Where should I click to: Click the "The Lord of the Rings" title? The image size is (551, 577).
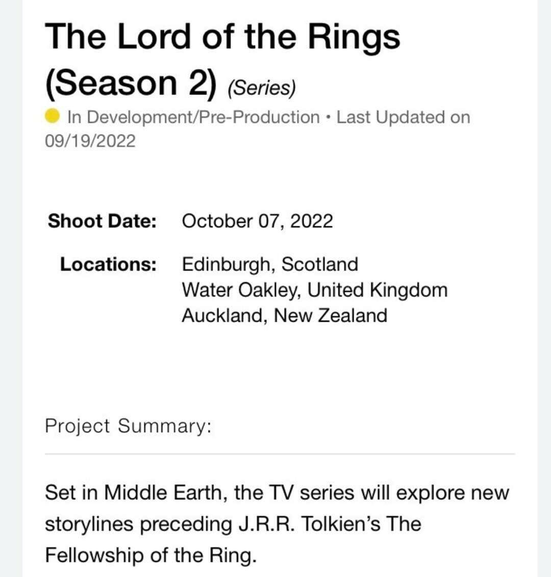pos(222,37)
